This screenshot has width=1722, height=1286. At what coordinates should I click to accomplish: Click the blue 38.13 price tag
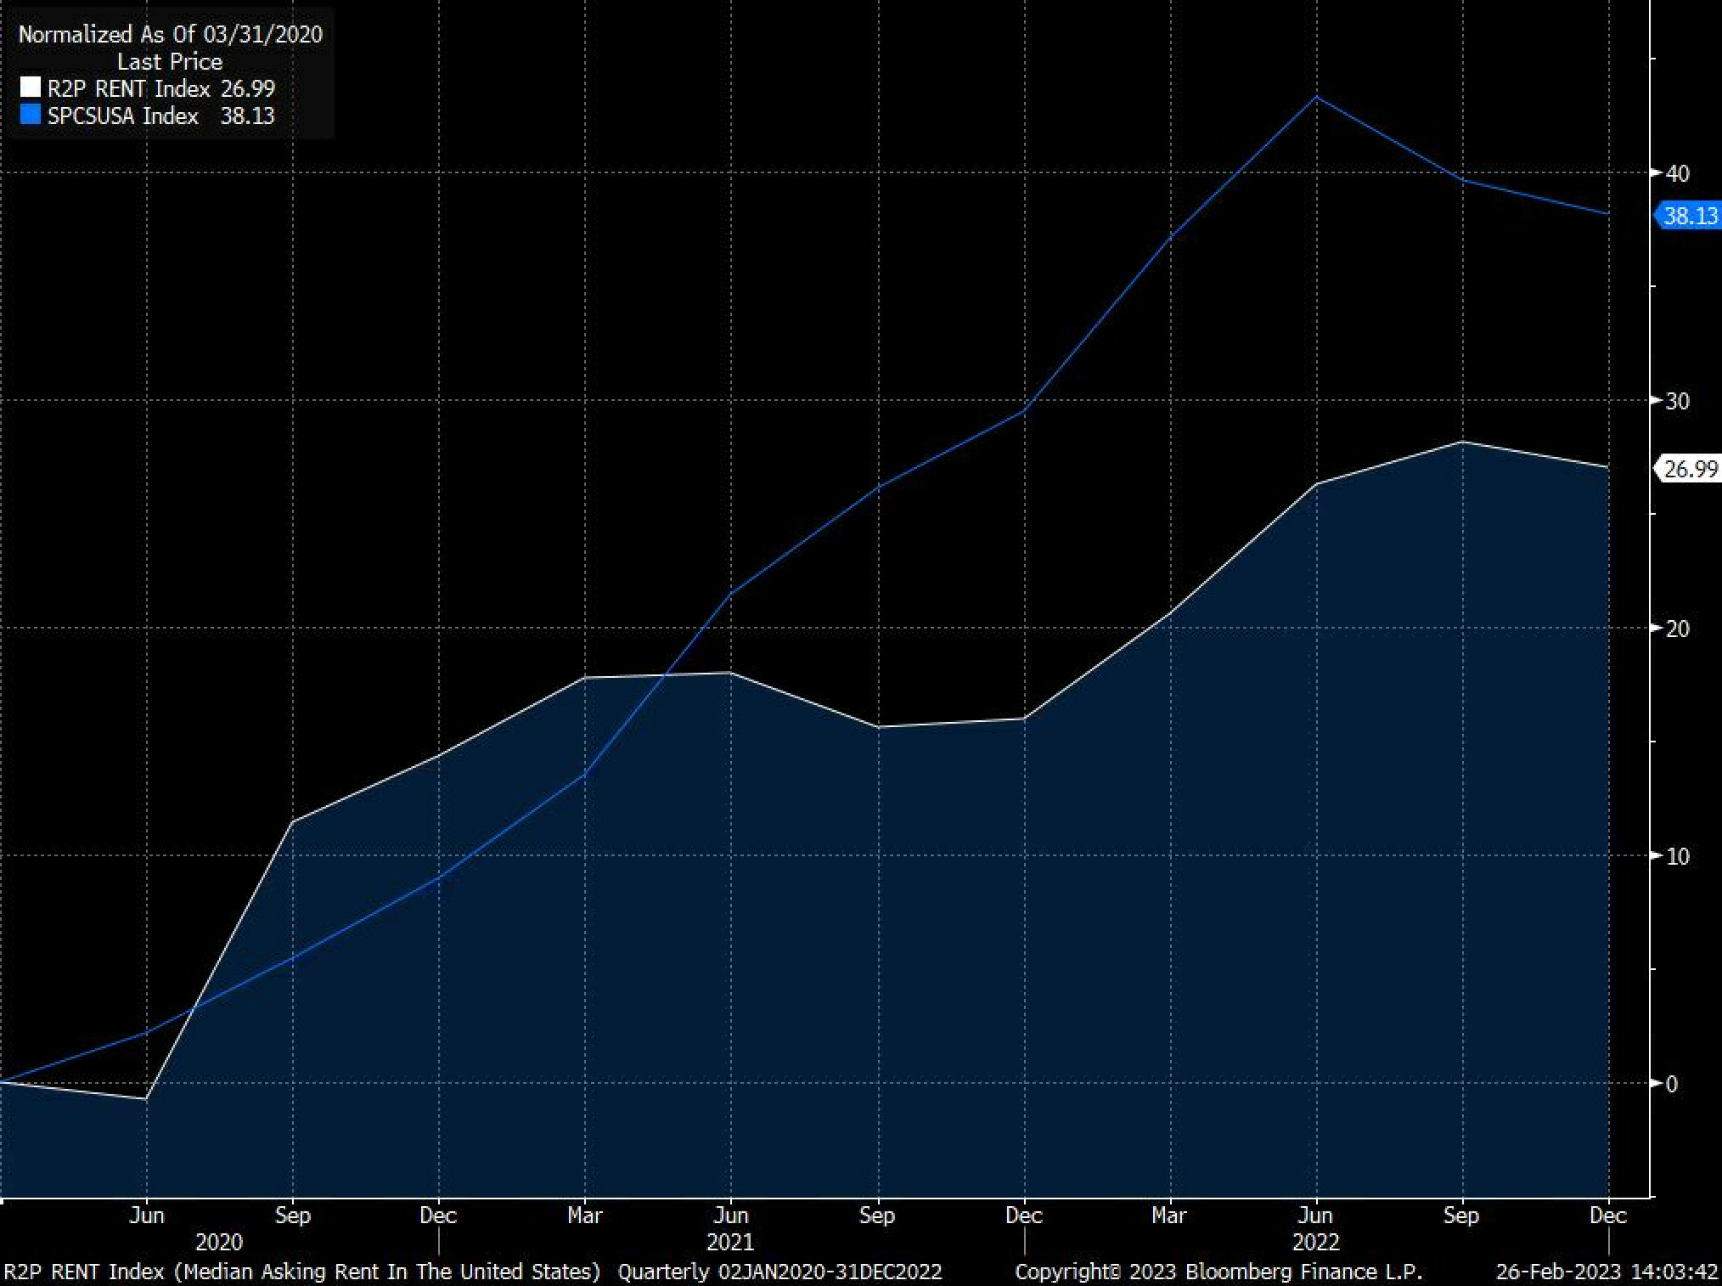[x=1688, y=216]
